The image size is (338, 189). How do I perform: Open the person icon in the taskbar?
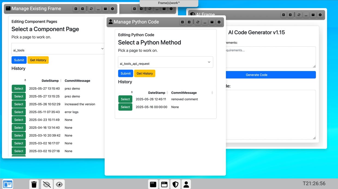(186, 184)
